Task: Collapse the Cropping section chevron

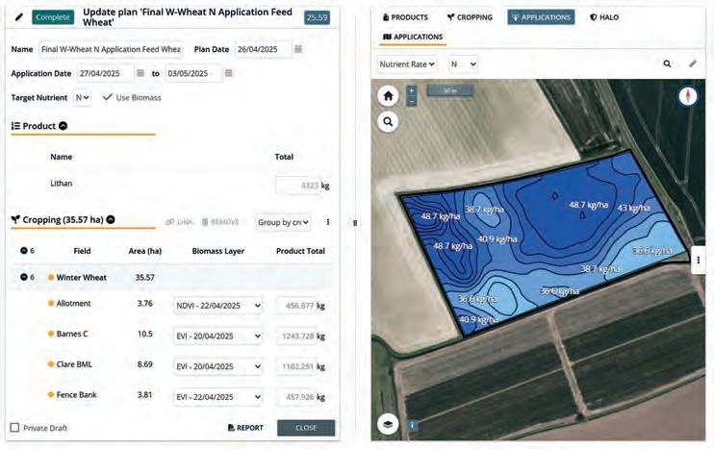Action: [111, 219]
